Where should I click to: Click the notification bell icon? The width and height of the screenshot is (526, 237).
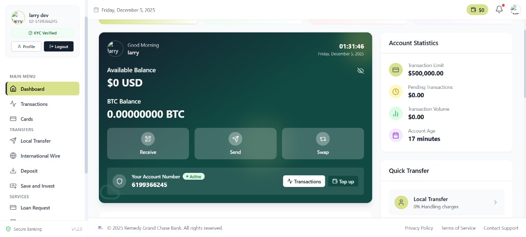click(x=499, y=9)
